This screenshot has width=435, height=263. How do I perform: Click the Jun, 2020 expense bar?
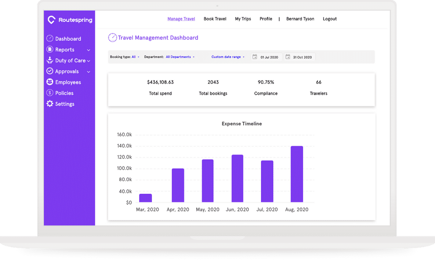tap(237, 178)
